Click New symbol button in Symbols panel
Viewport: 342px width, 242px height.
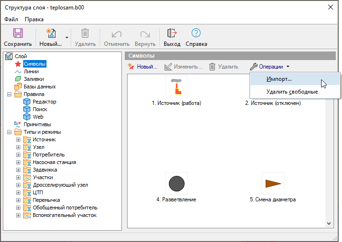click(143, 67)
